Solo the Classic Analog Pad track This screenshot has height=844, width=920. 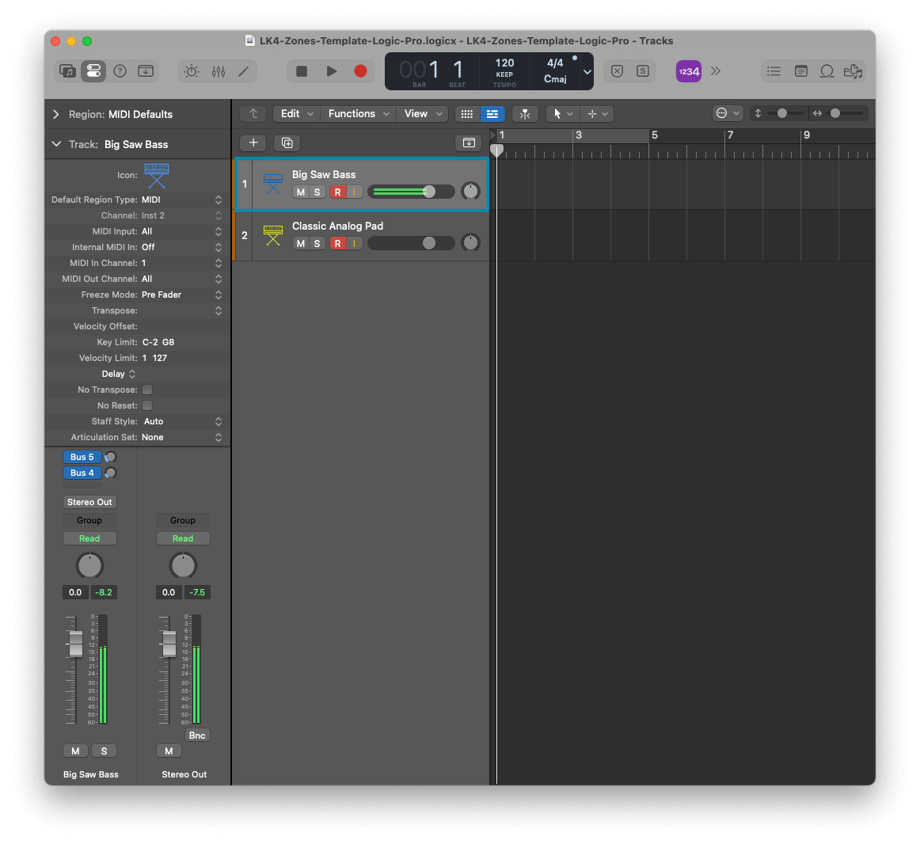click(317, 244)
